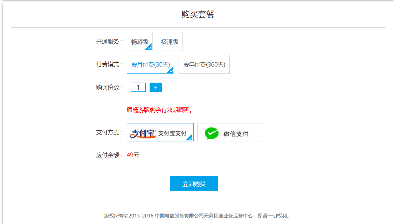The image size is (394, 224).
Task: Click the Alipay logo icon
Action: (x=143, y=133)
